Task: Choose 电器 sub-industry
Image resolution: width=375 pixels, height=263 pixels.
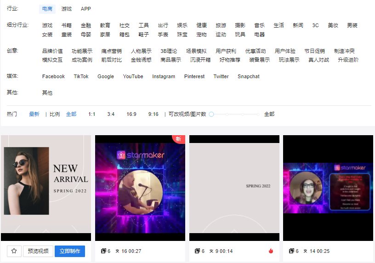Action: click(260, 34)
